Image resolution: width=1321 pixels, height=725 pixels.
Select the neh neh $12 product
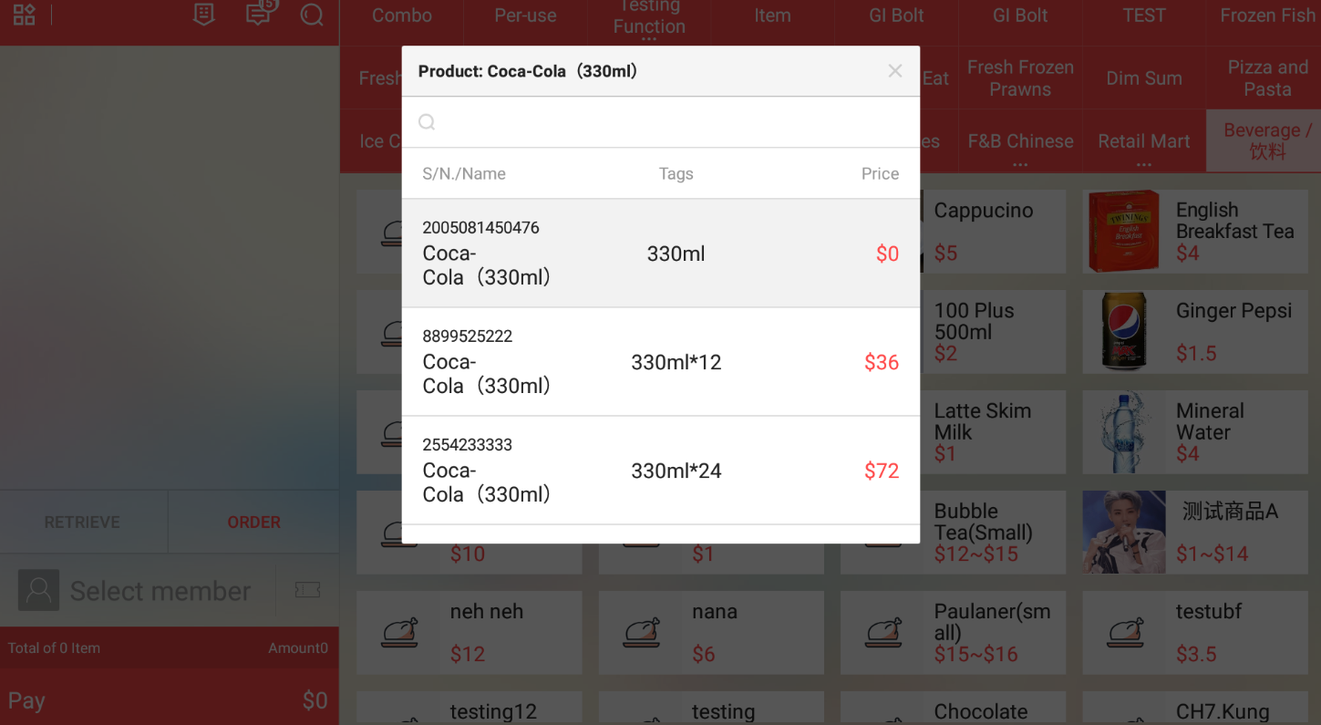coord(469,633)
